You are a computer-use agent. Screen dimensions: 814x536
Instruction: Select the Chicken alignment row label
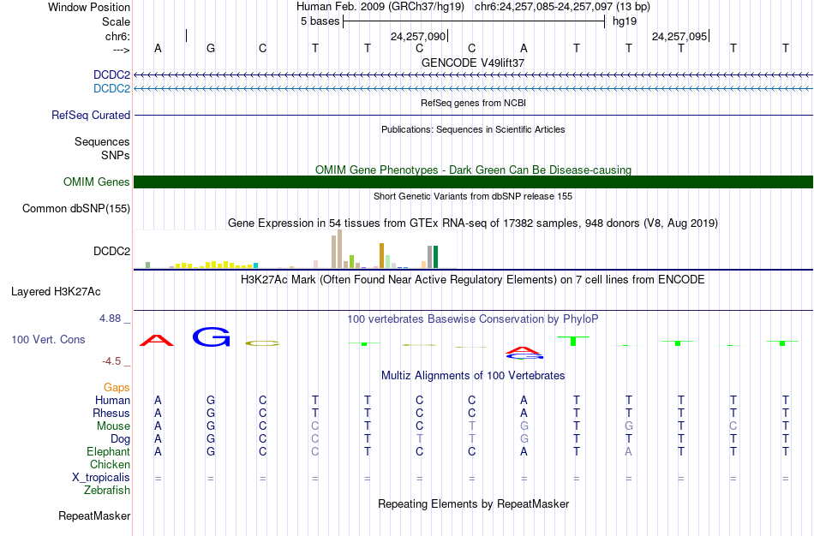click(110, 464)
